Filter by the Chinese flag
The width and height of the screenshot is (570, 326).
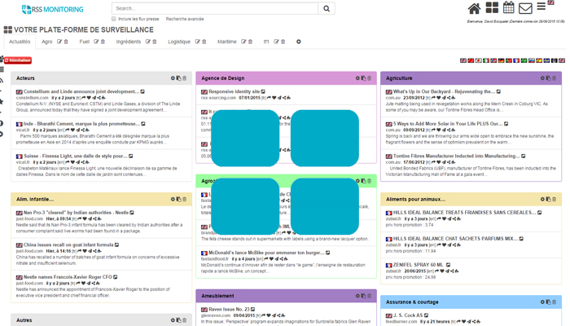(x=471, y=60)
